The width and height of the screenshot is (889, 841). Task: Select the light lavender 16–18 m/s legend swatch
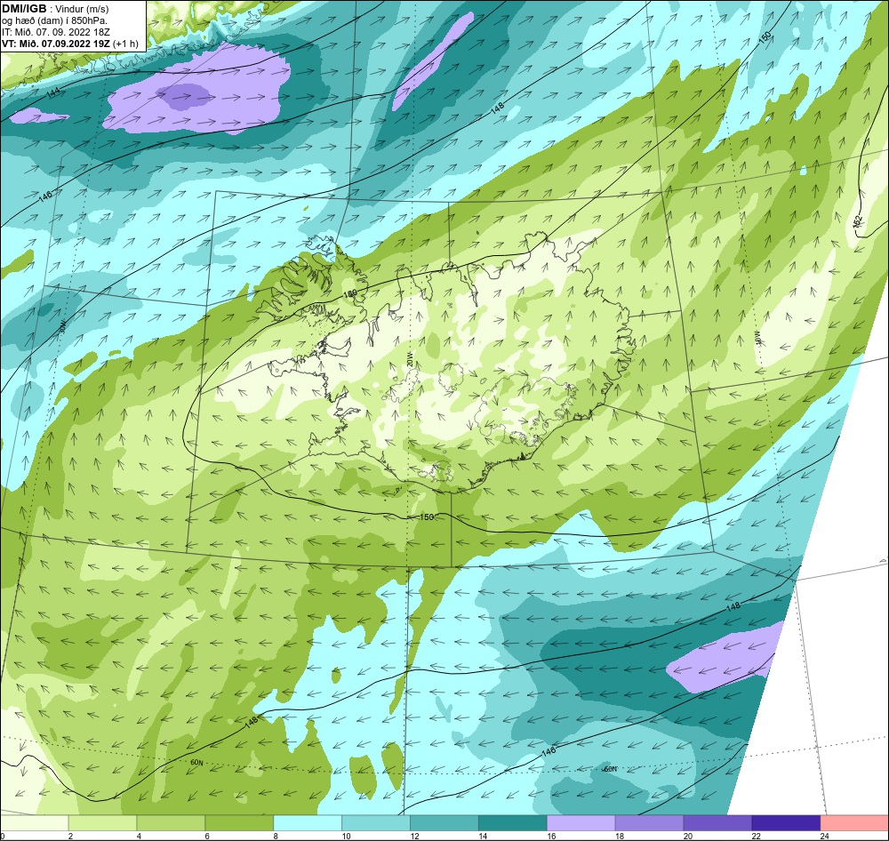coord(581,822)
